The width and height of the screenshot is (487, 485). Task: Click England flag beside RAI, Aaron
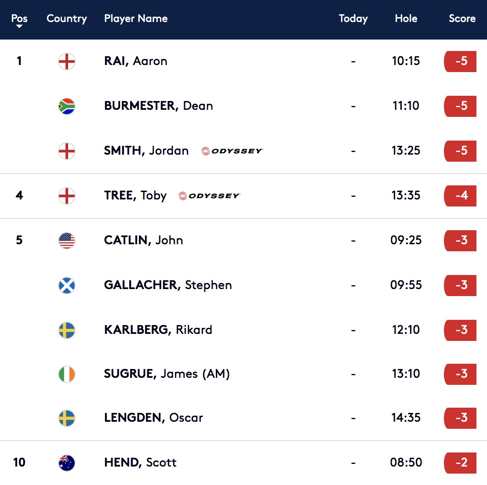pos(67,62)
